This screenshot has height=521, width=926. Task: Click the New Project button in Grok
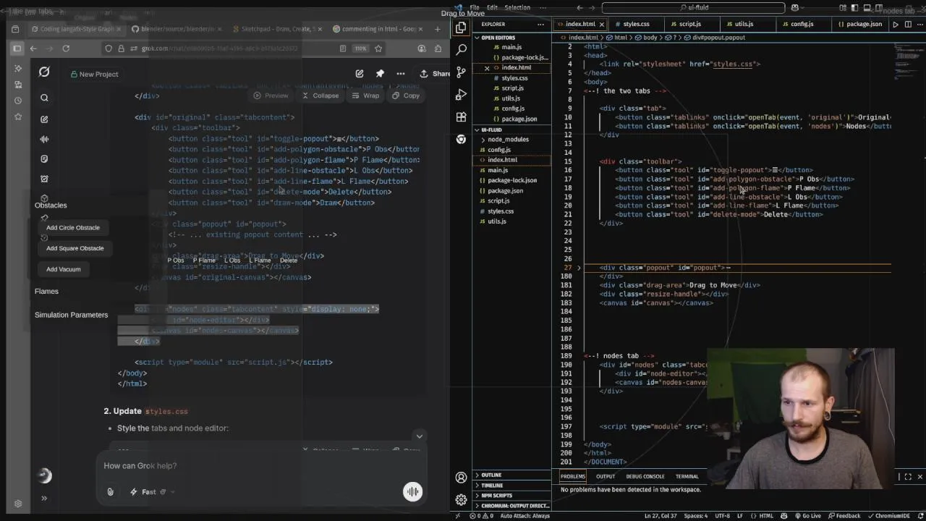tap(94, 74)
